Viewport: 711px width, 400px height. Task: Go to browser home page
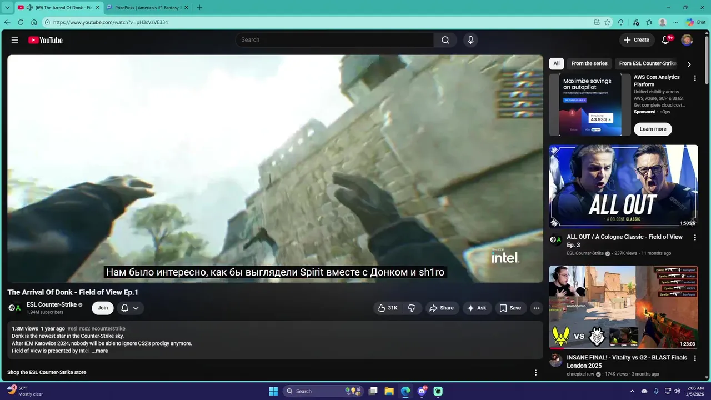tap(34, 22)
